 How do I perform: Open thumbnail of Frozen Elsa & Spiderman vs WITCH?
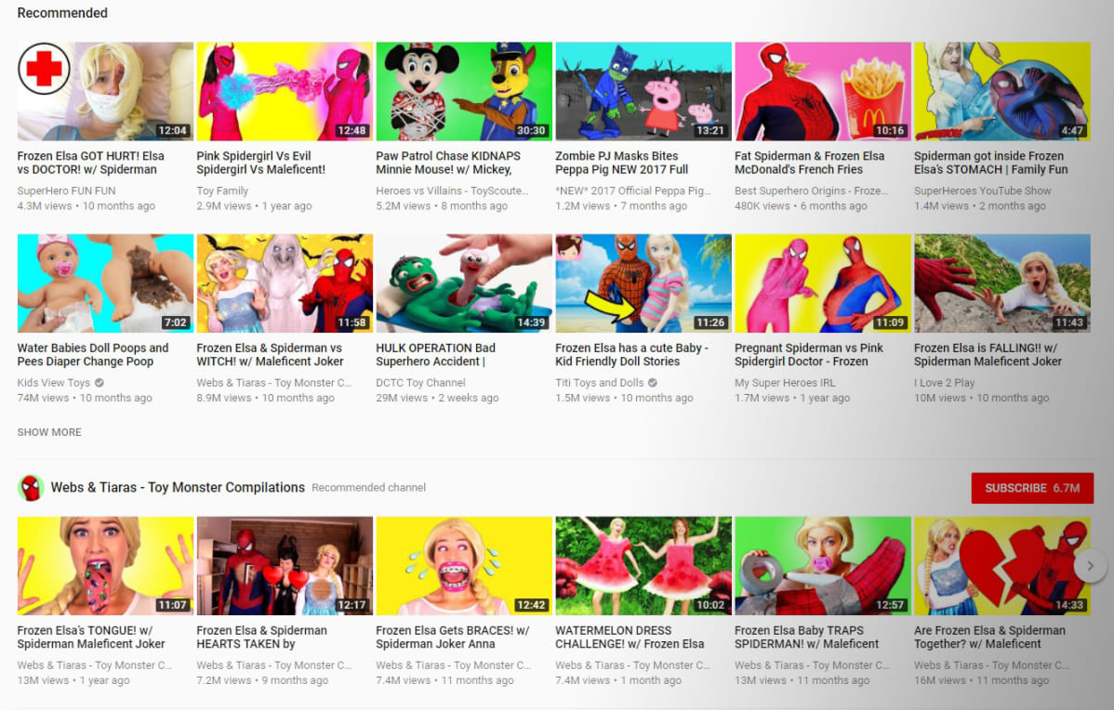click(x=285, y=283)
